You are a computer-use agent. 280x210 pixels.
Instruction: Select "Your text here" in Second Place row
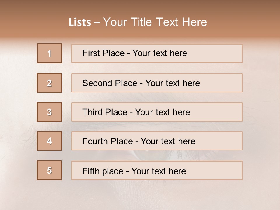tap(172, 83)
